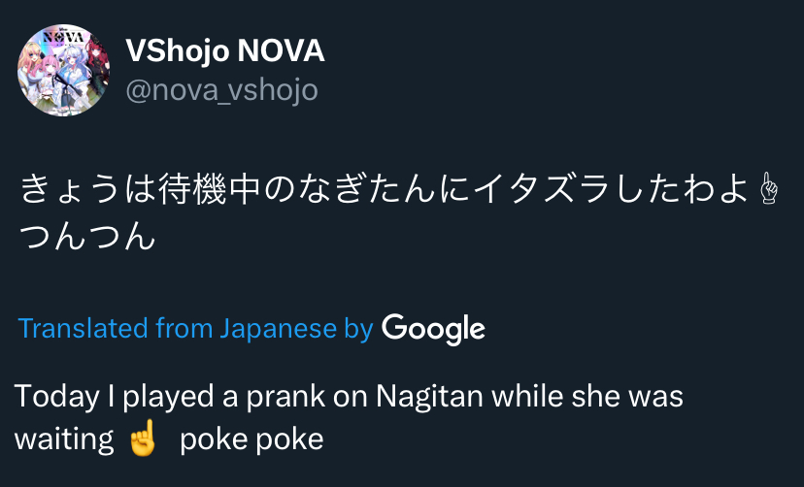Screen dimensions: 804x487
Task: Click the yellow pointing-up emoji in translation
Action: 142,439
